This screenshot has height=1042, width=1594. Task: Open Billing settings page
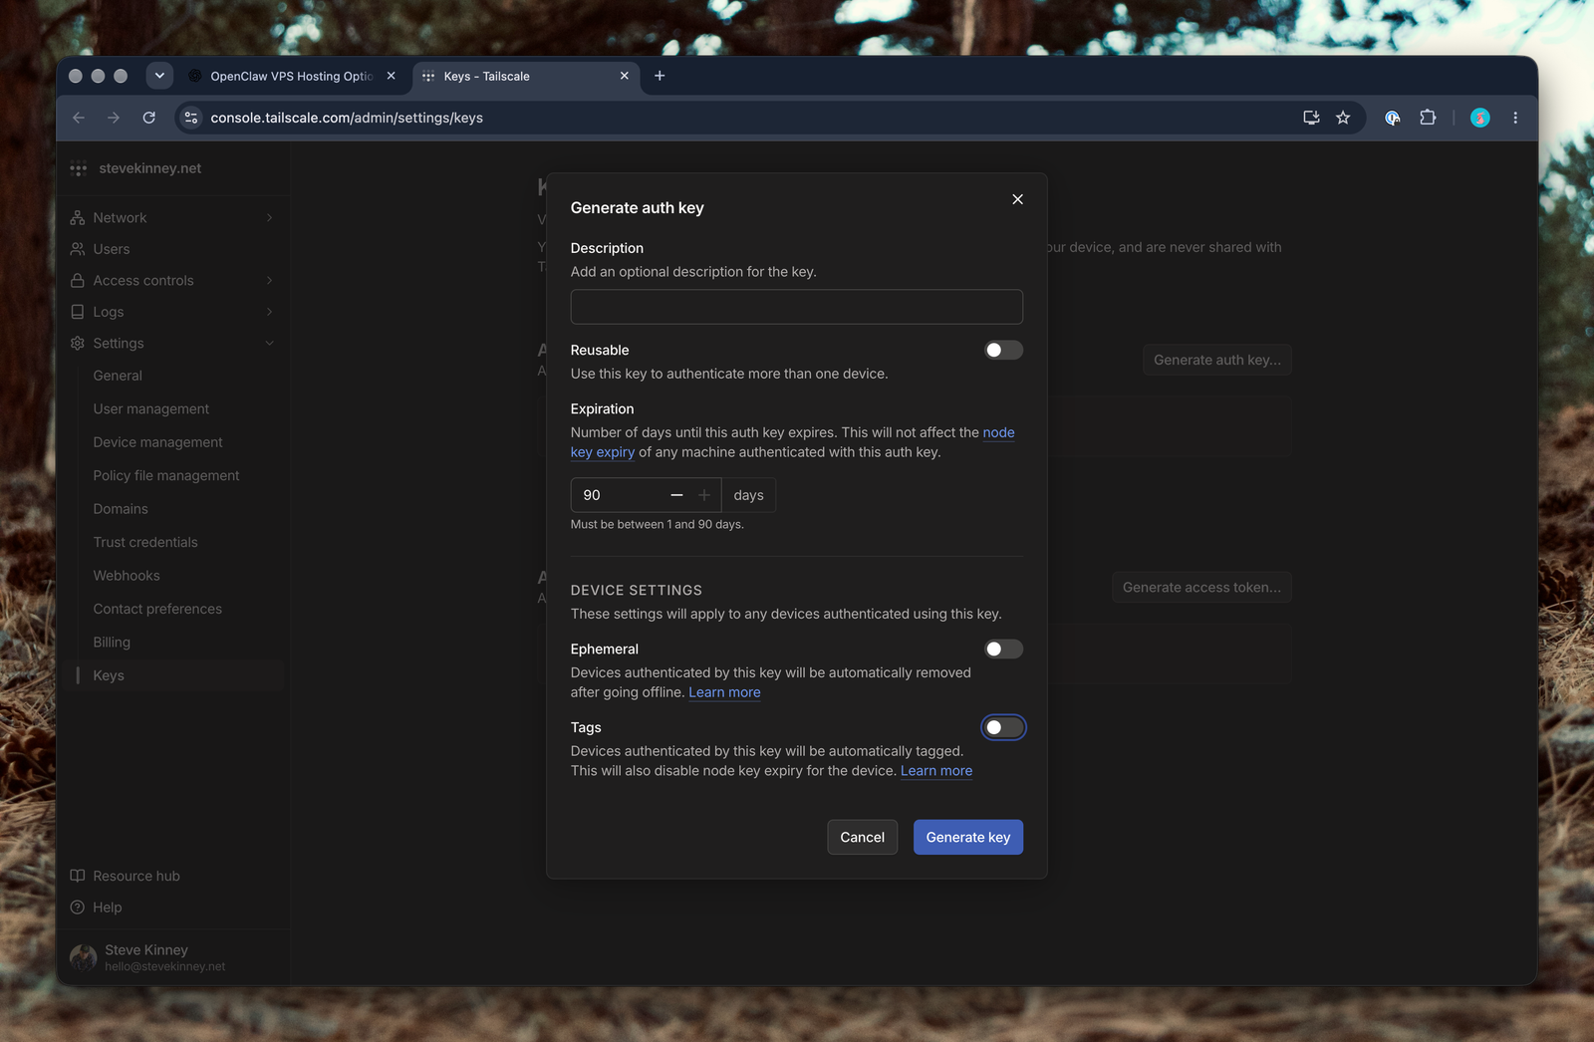112,643
